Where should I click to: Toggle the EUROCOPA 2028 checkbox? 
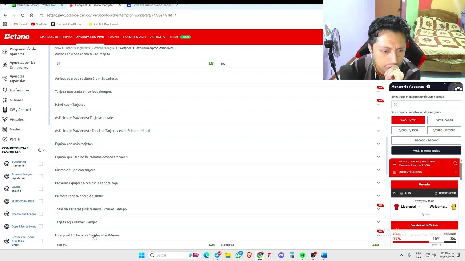coord(41,201)
